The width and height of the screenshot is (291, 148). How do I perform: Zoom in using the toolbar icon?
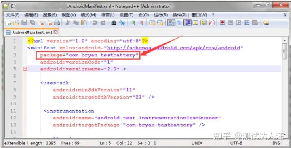[133, 23]
